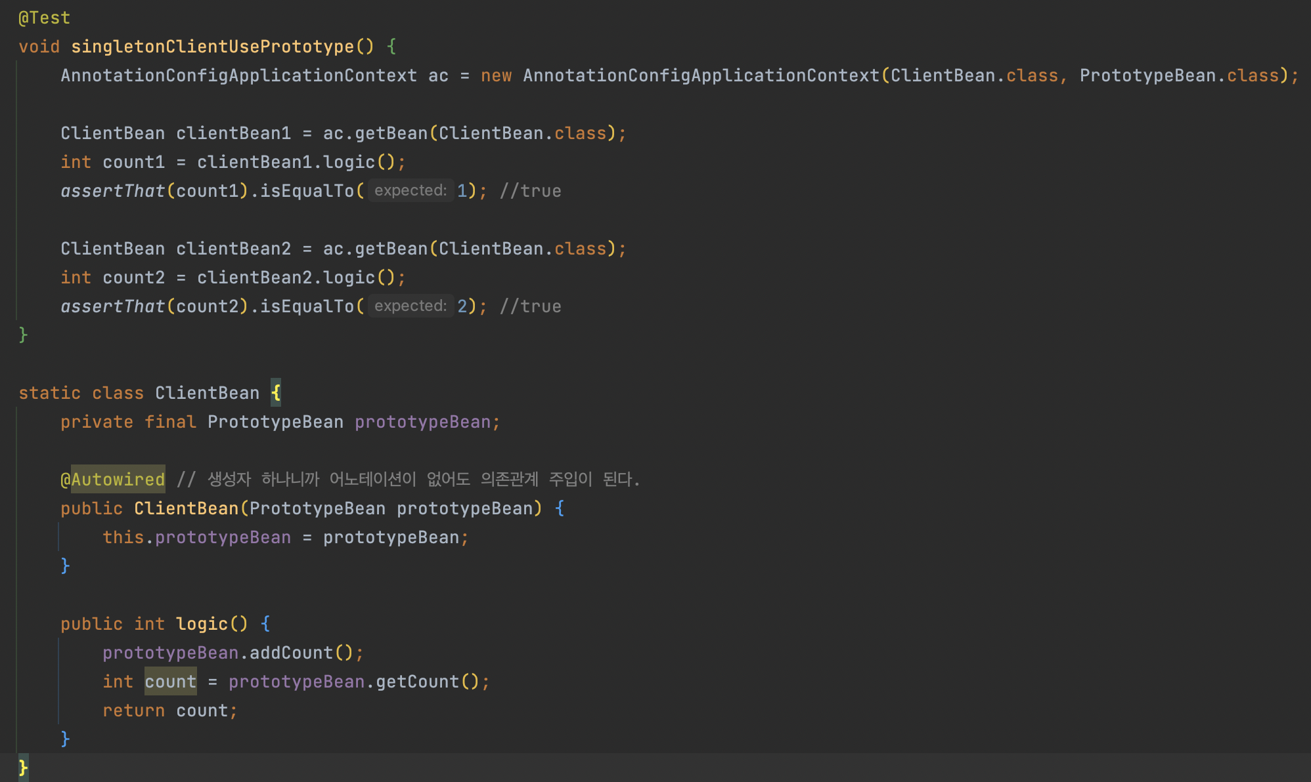Image resolution: width=1311 pixels, height=782 pixels.
Task: Click the highlighted opening brace after ClientBean
Action: [276, 393]
